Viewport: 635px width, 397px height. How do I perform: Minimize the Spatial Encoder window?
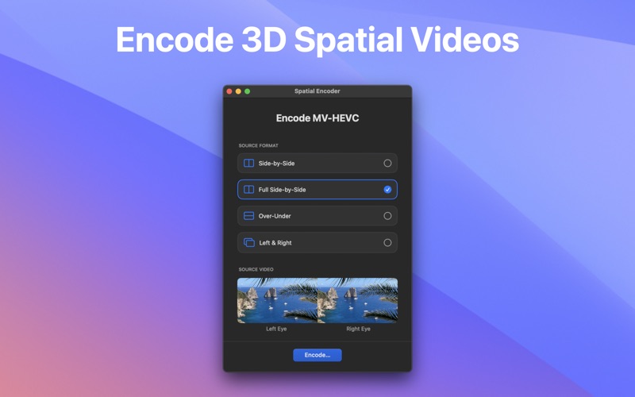(238, 91)
